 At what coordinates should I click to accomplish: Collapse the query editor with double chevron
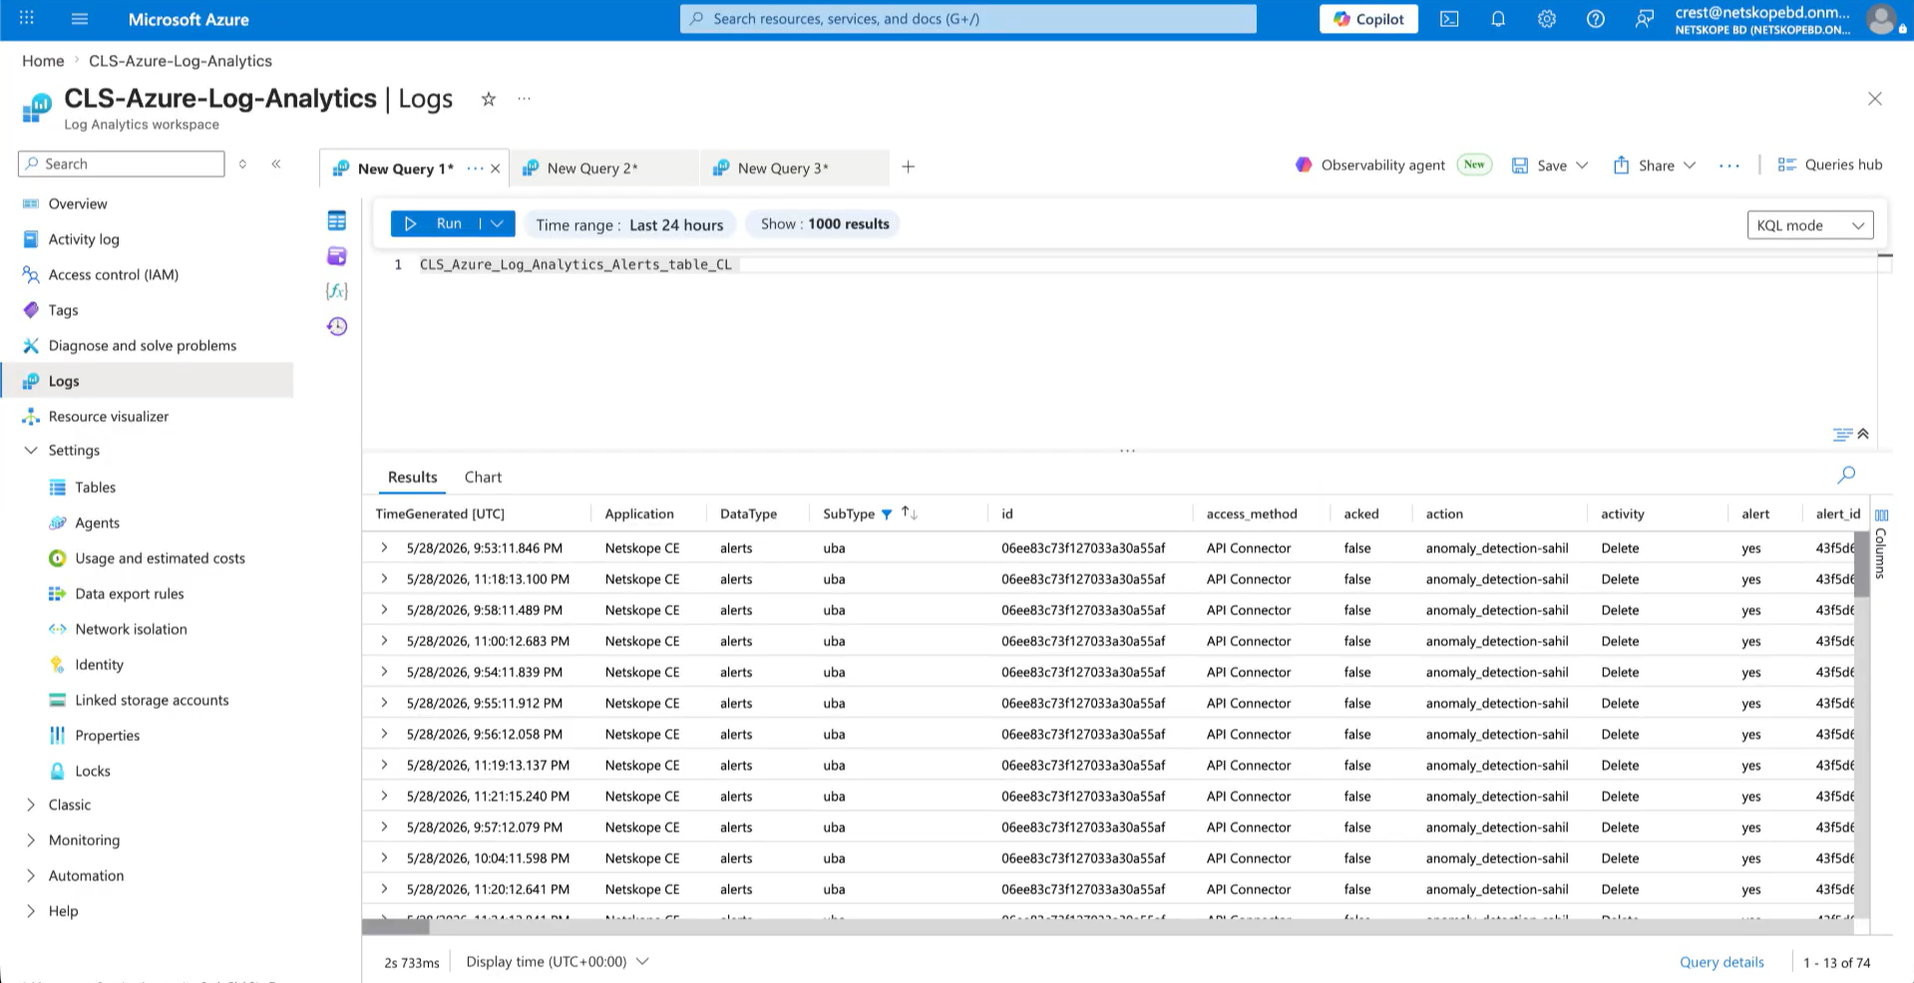tap(1863, 434)
